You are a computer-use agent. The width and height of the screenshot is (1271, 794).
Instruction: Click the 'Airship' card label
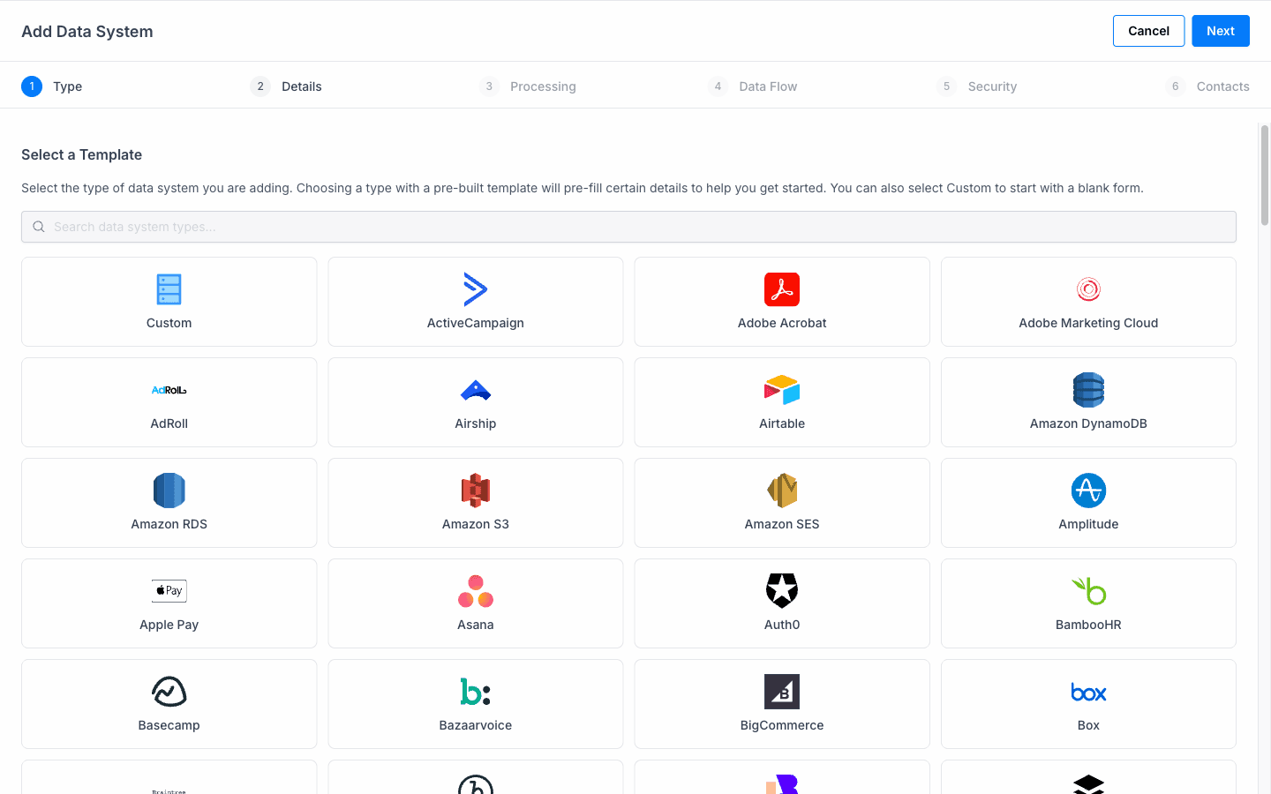coord(475,423)
